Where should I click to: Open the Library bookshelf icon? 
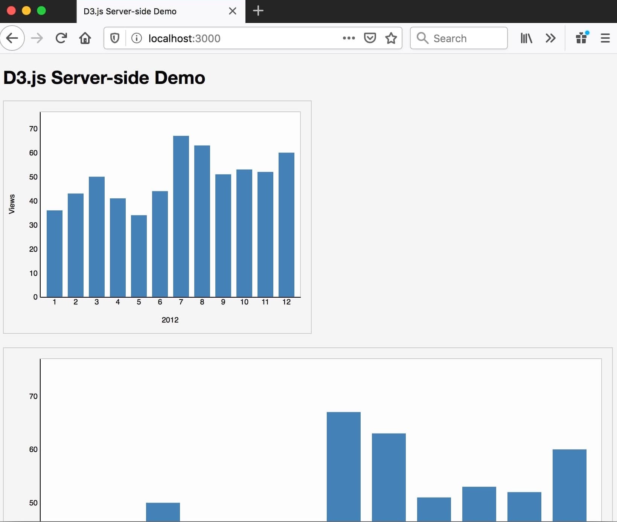[x=526, y=38]
